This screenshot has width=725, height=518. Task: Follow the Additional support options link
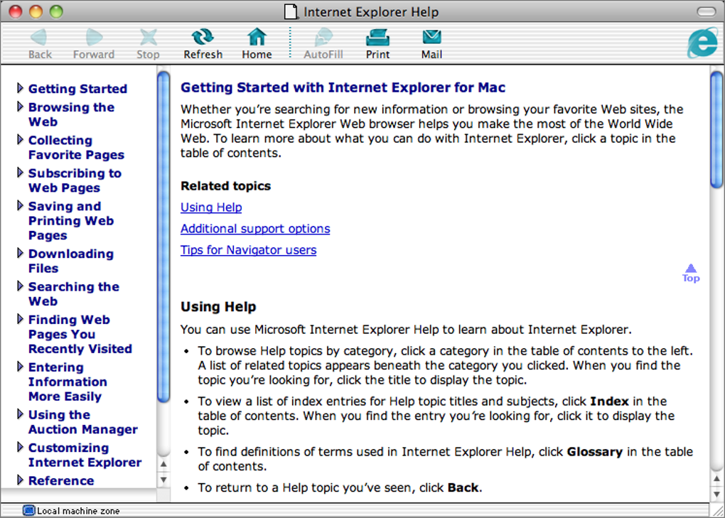point(255,229)
